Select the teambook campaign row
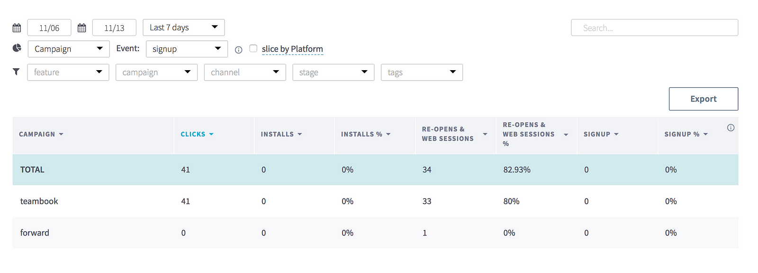This screenshot has width=758, height=273. coord(375,201)
